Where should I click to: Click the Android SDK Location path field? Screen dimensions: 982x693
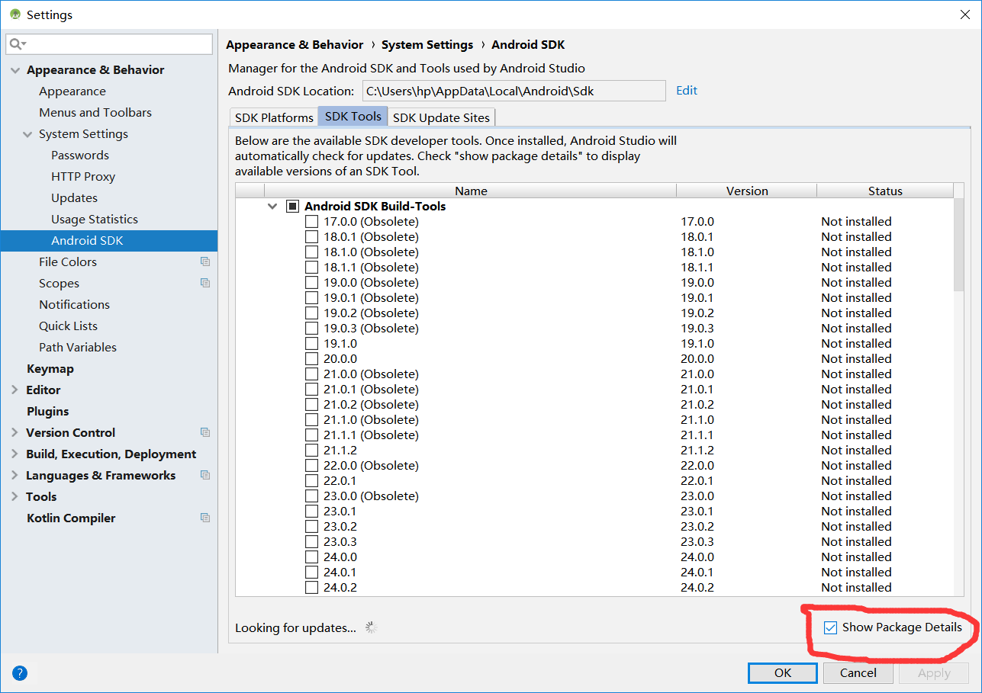[x=514, y=91]
